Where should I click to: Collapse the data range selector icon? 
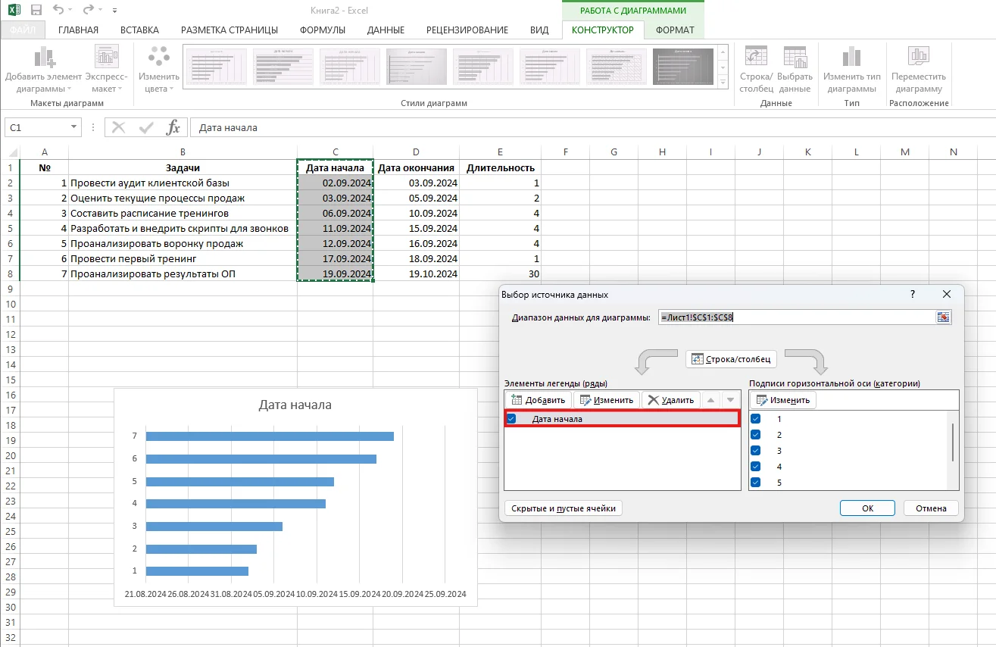pos(943,317)
